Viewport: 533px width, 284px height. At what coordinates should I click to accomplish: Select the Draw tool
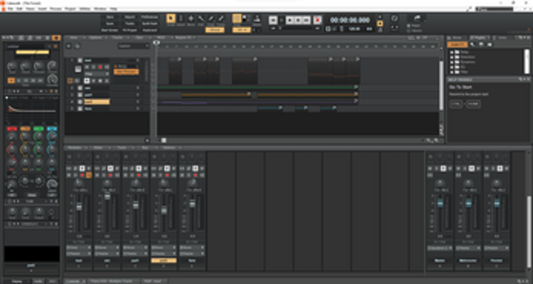point(211,19)
